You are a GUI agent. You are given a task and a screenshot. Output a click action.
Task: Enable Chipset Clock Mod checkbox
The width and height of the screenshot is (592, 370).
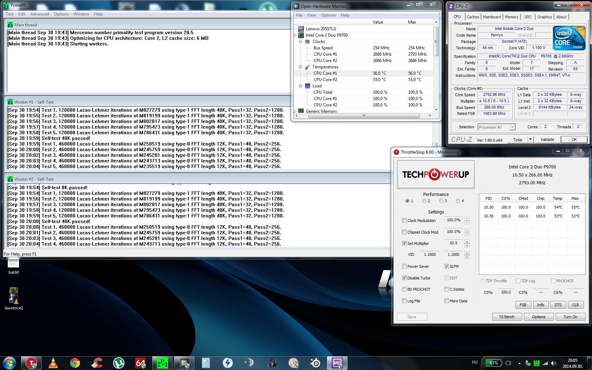point(404,232)
